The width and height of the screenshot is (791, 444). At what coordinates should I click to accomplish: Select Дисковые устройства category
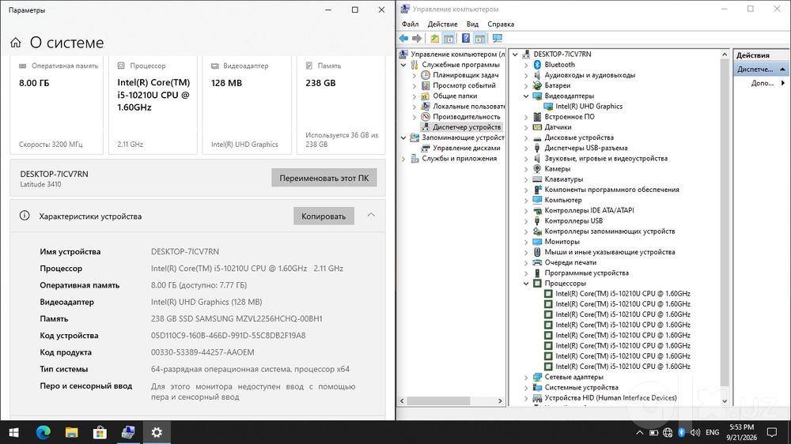(579, 137)
